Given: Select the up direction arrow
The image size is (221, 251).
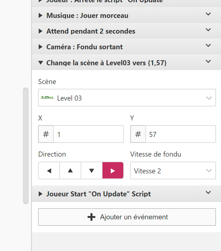Looking at the screenshot, I should 70,171.
